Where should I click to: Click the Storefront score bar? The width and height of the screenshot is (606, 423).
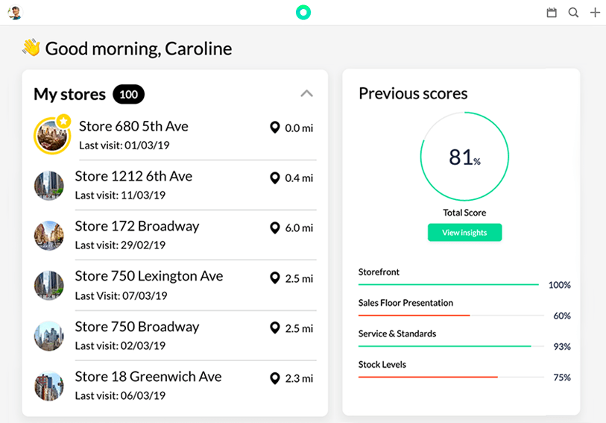point(448,284)
